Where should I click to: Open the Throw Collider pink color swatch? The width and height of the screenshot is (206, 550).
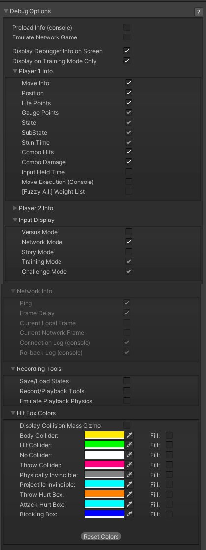[x=105, y=465]
